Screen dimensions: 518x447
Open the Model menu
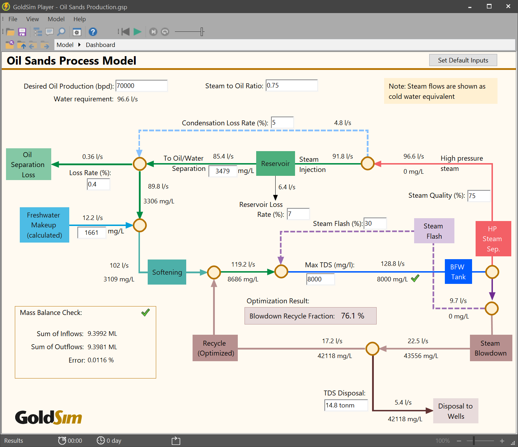click(x=56, y=19)
